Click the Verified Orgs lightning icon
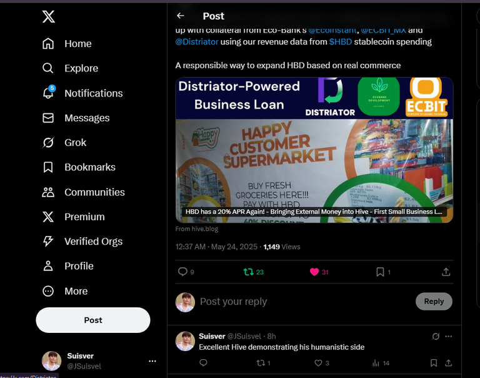The image size is (480, 378). click(48, 242)
